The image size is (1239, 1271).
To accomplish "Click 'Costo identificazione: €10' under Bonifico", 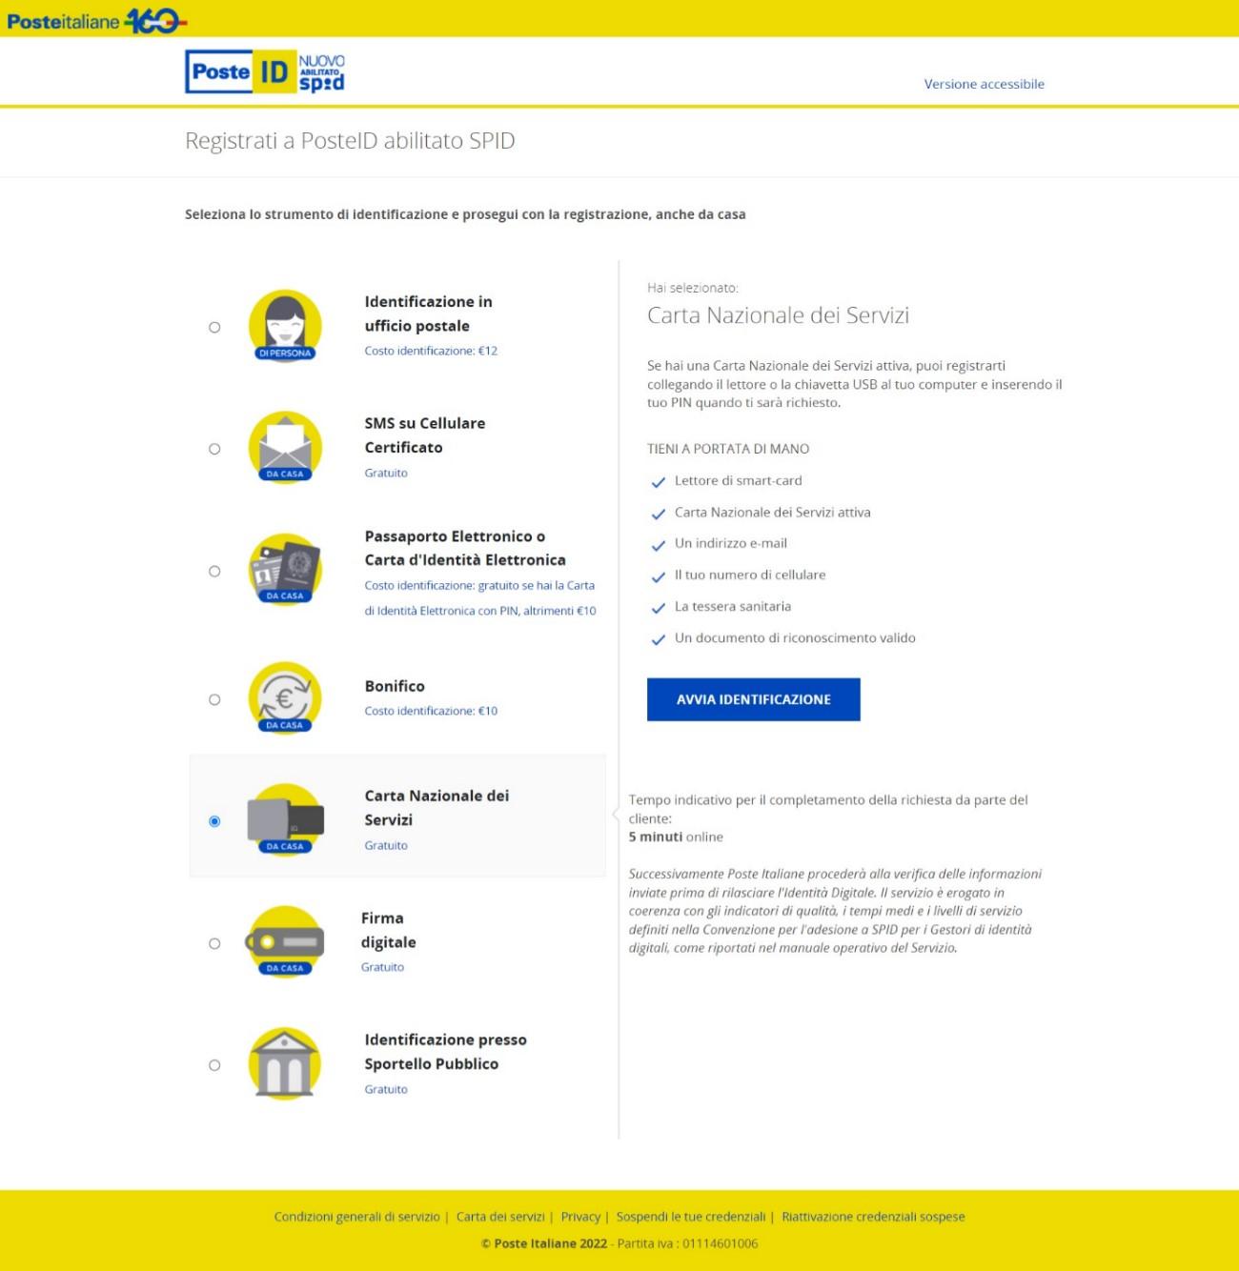I will point(431,711).
